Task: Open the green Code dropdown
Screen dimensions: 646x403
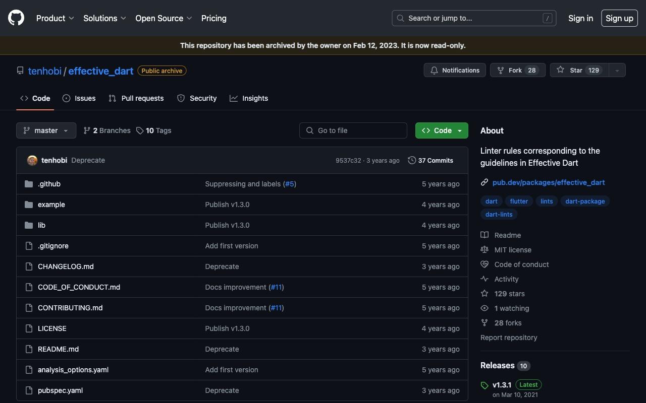Action: [442, 130]
